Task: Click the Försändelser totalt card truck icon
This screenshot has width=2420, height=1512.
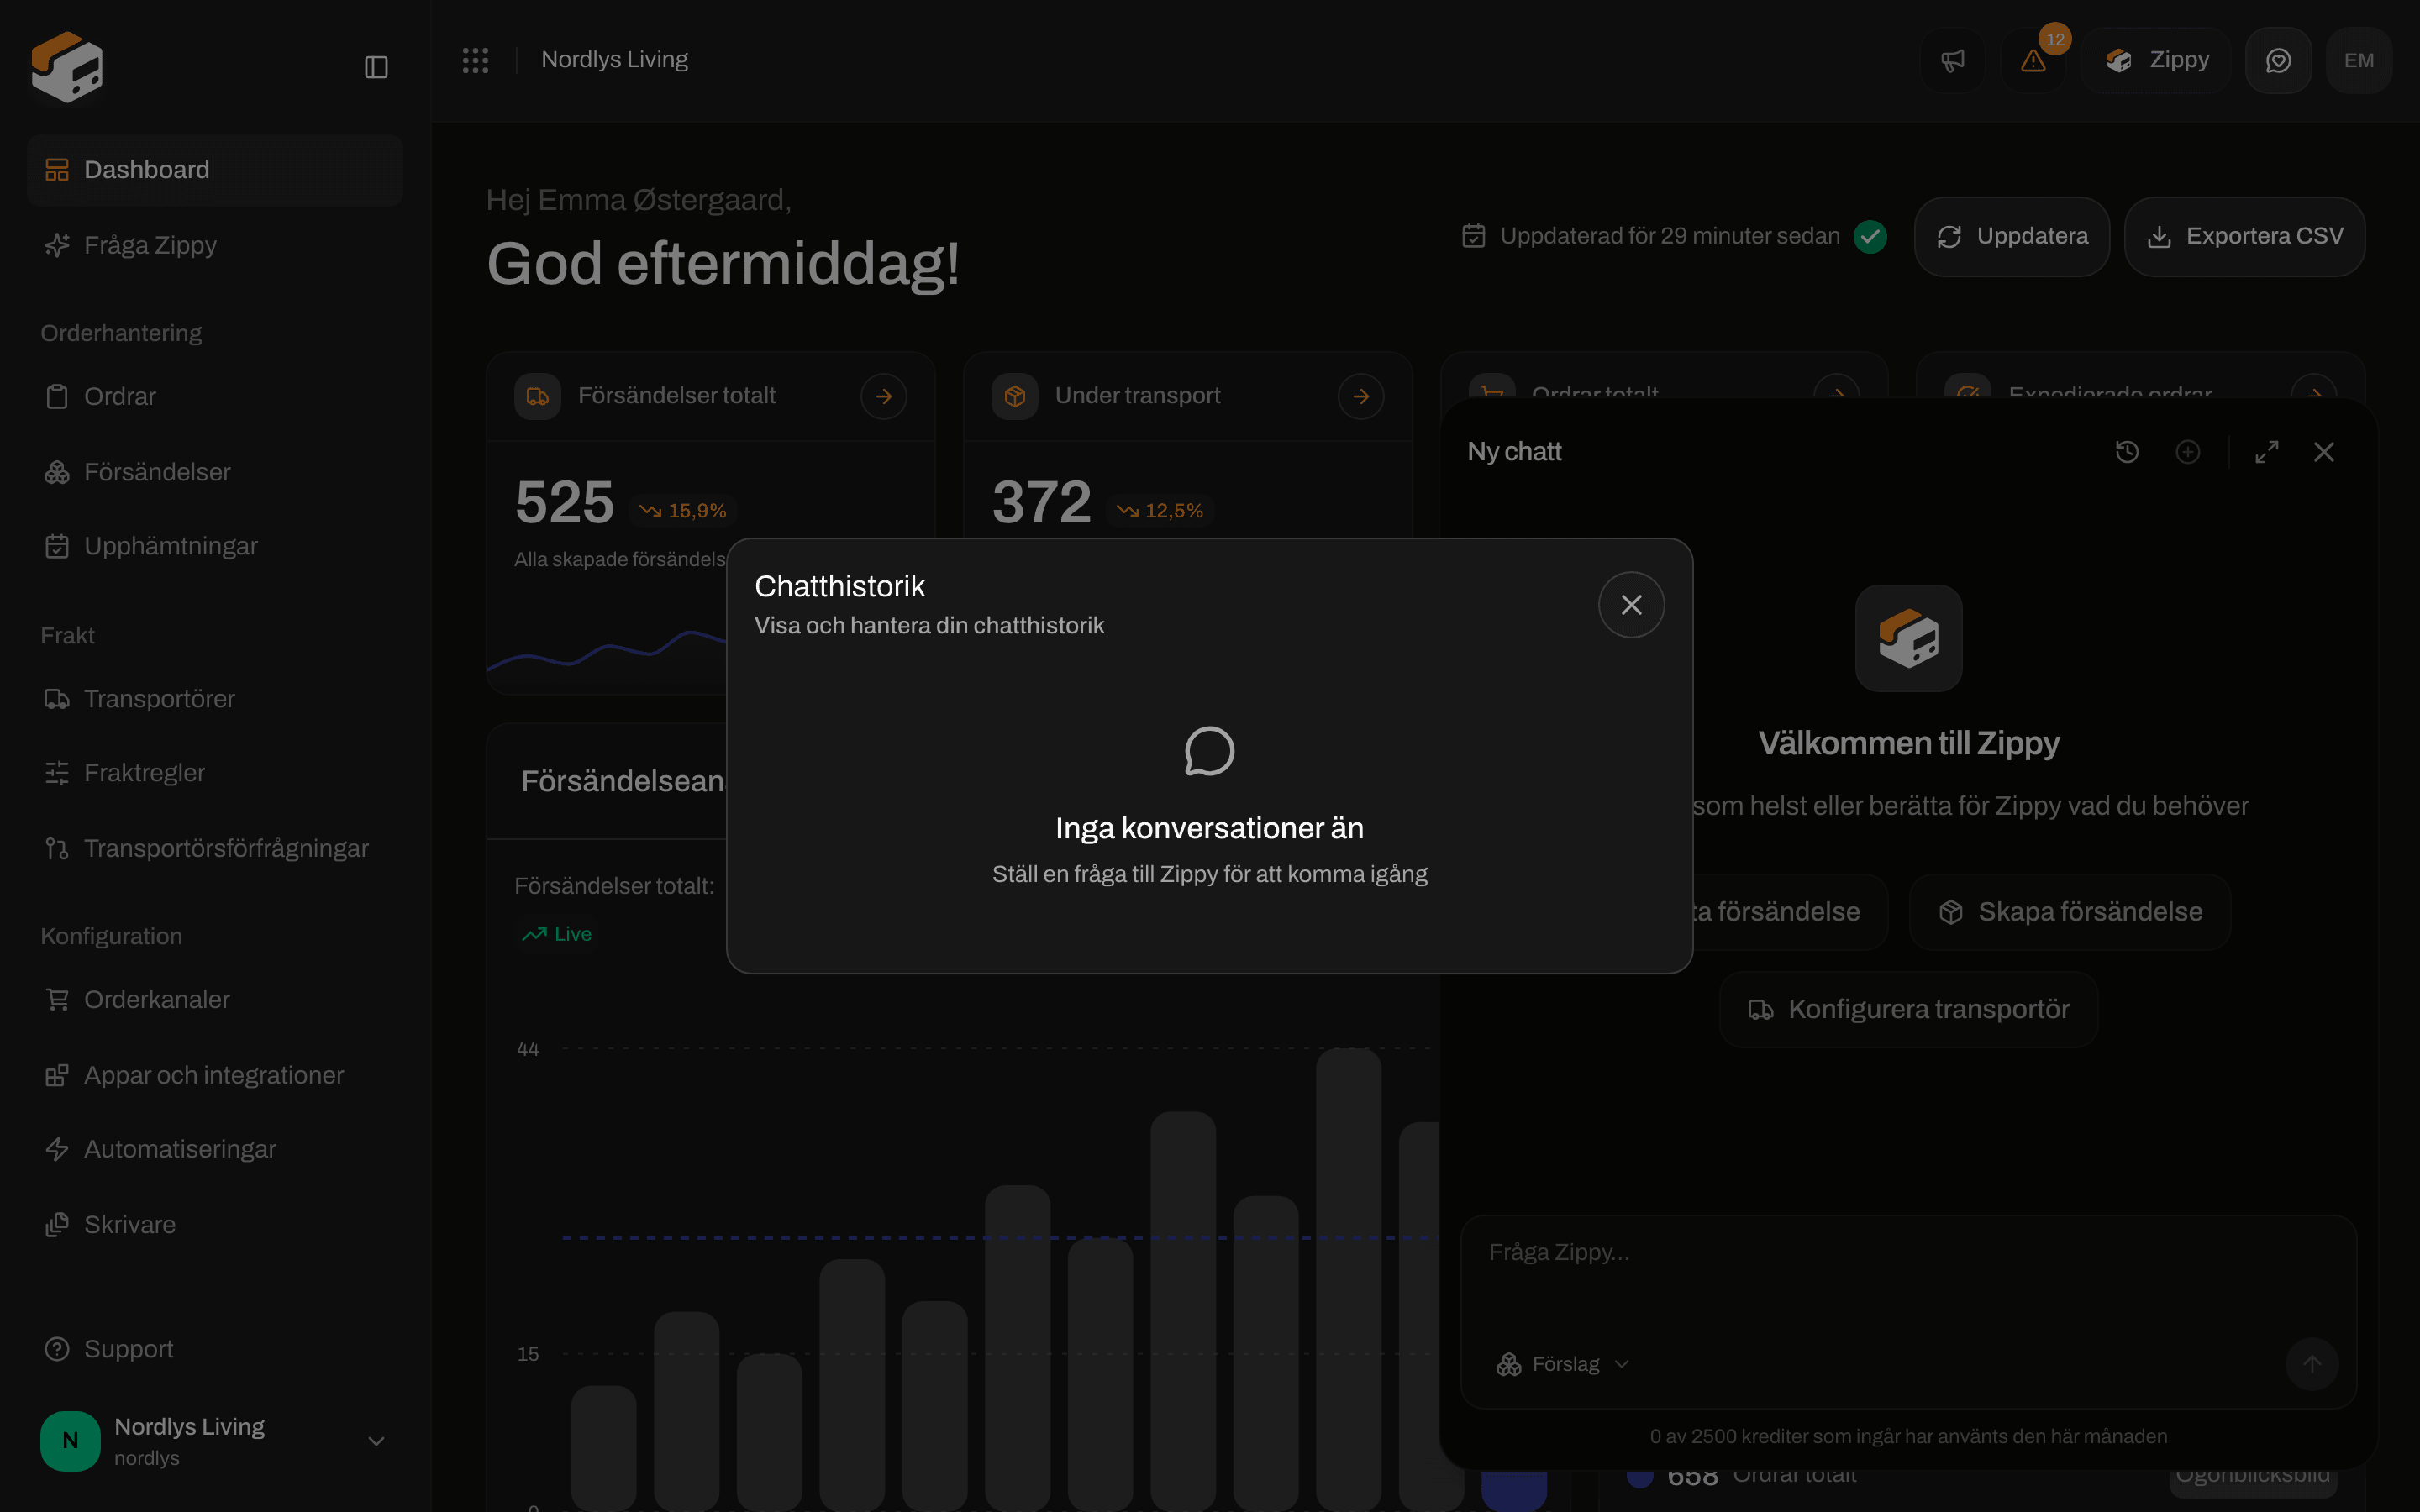Action: [x=537, y=396]
